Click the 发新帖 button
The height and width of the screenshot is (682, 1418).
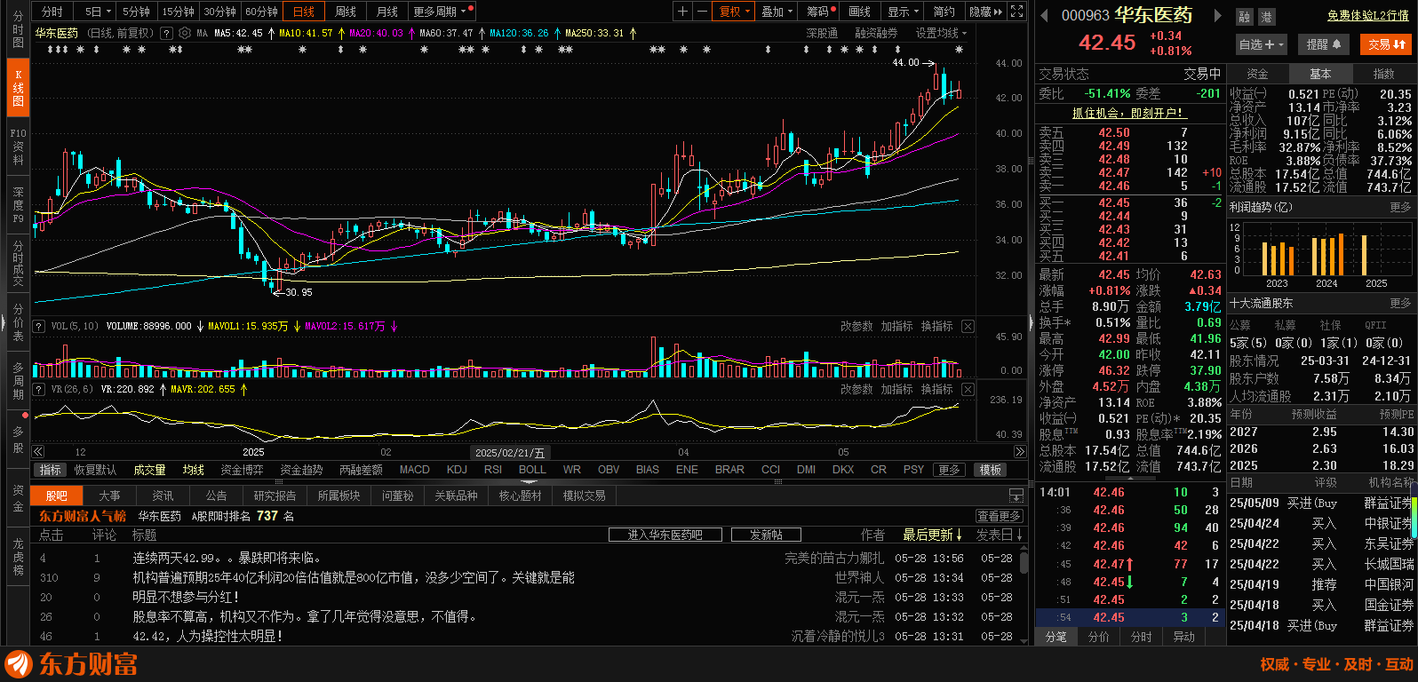(766, 535)
